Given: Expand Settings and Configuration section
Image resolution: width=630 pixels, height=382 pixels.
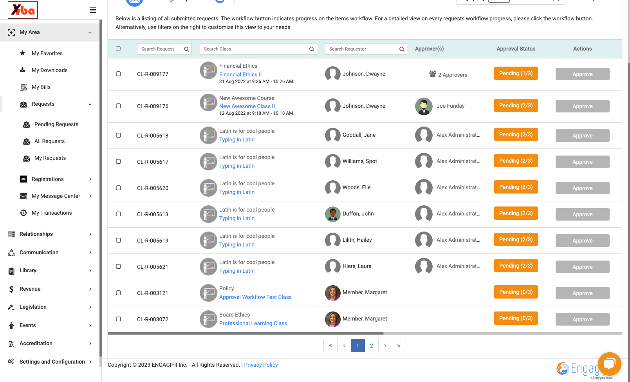Looking at the screenshot, I should [x=90, y=362].
